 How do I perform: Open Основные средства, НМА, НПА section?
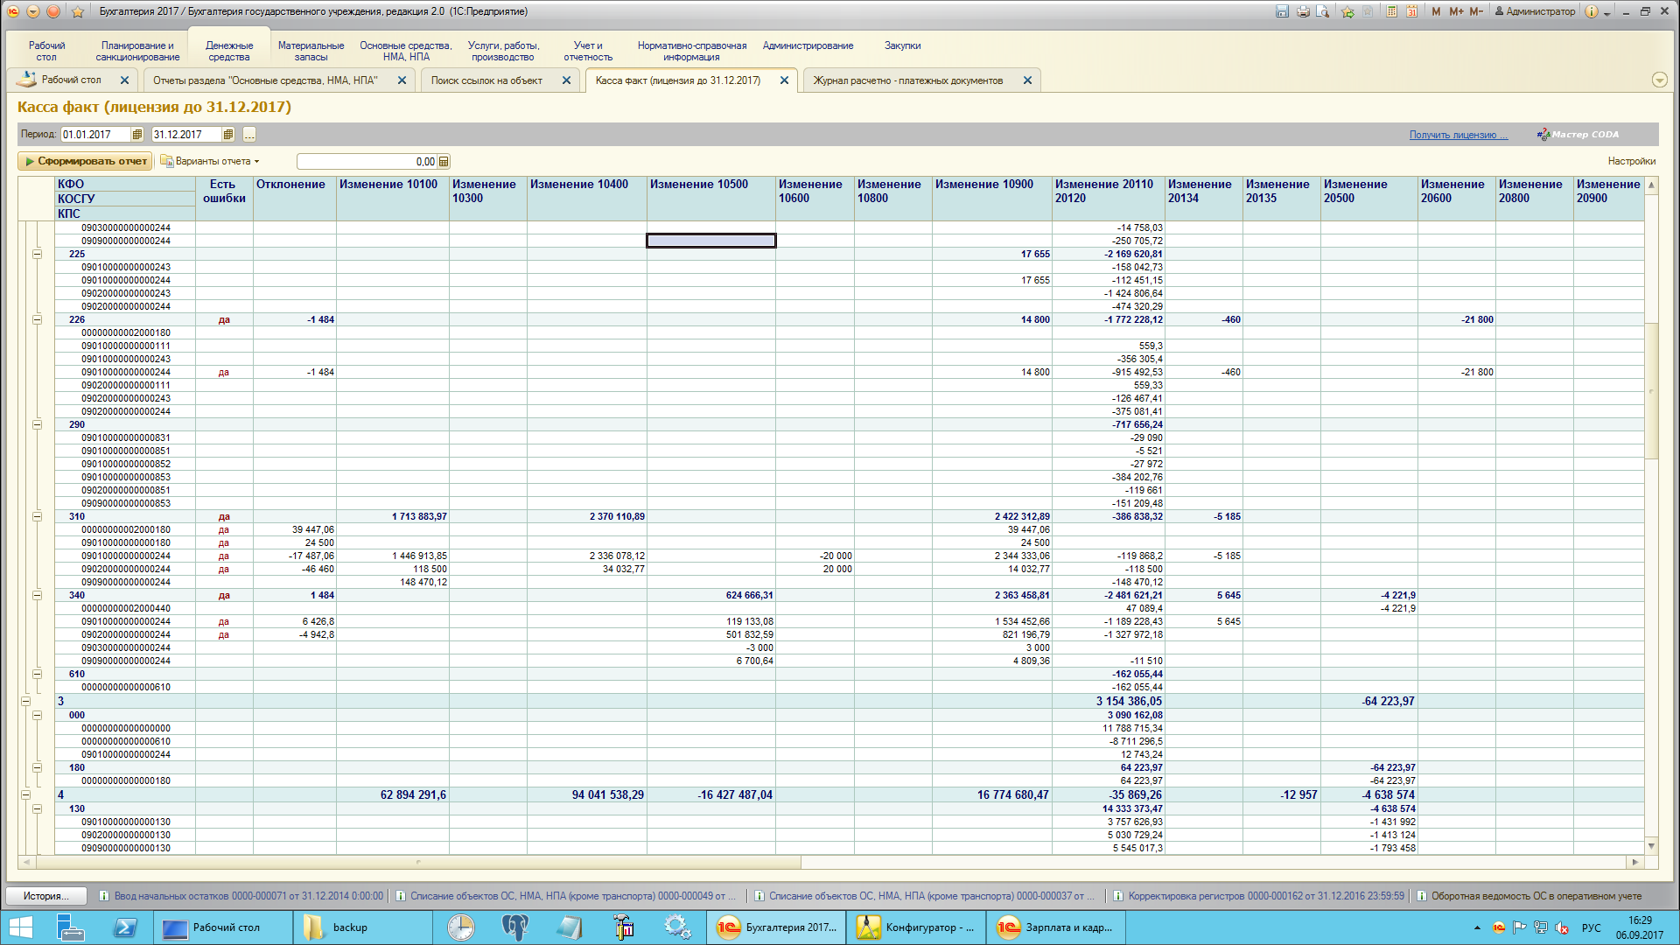pos(406,52)
